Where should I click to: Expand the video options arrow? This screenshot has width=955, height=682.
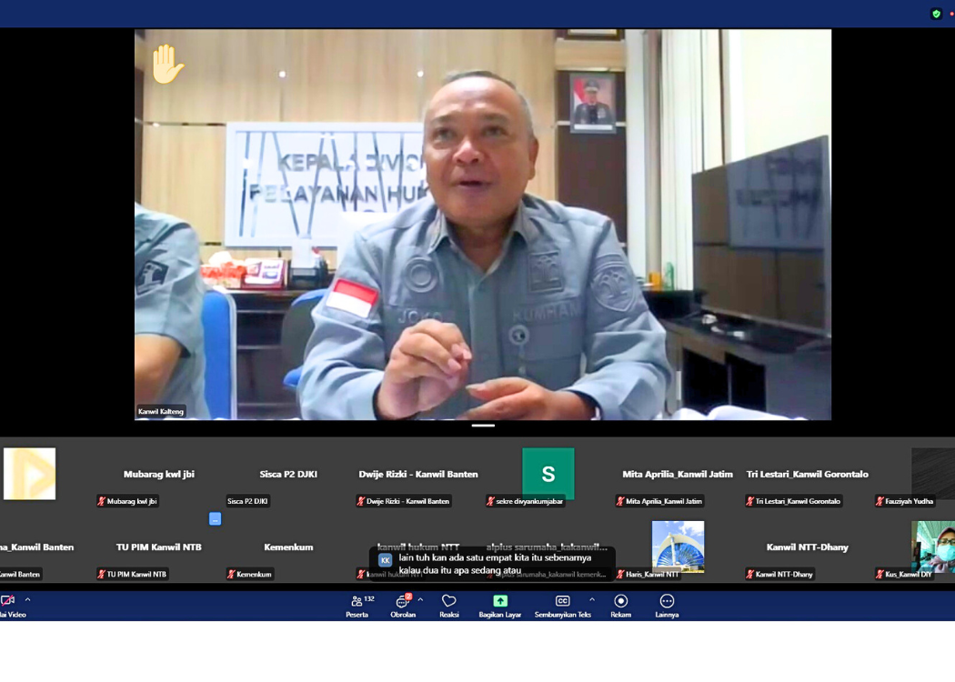point(27,600)
